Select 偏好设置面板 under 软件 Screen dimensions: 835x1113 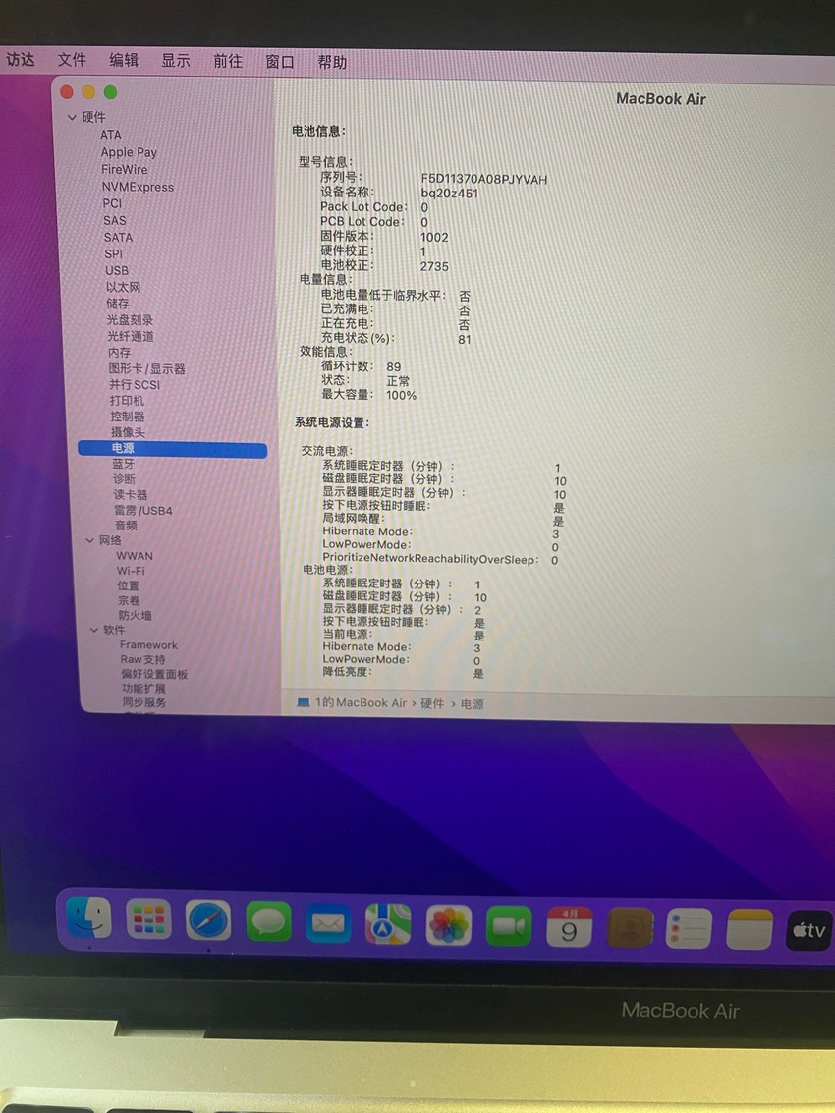click(154, 674)
